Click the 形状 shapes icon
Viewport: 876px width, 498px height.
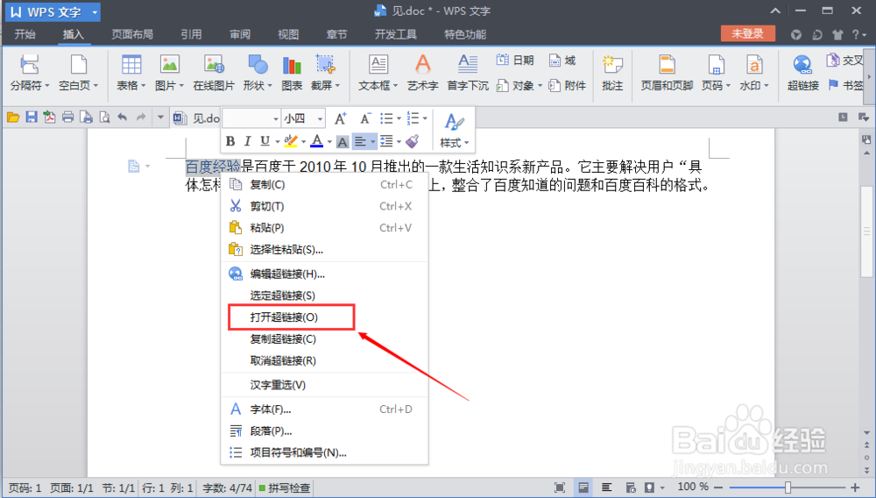(258, 65)
